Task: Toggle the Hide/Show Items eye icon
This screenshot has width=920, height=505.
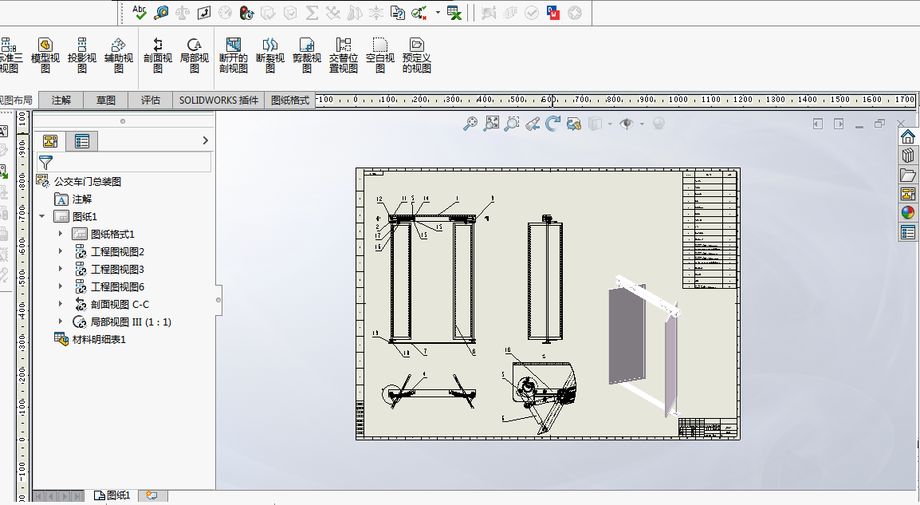Action: tap(627, 124)
